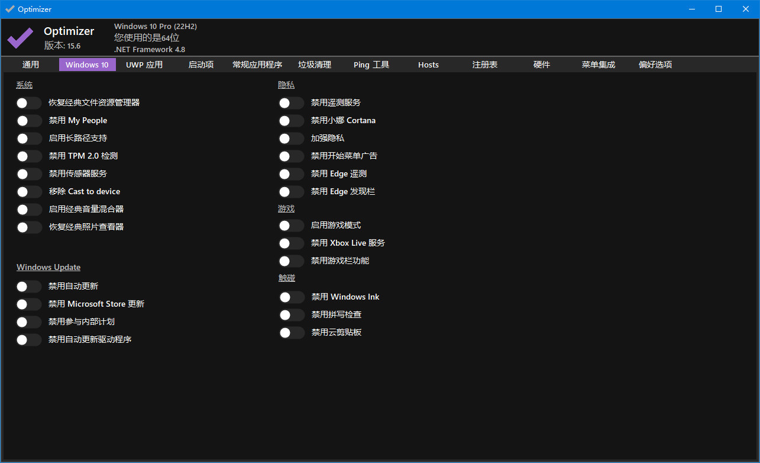760x463 pixels.
Task: Switch to the Hosts tab
Action: click(x=428, y=65)
